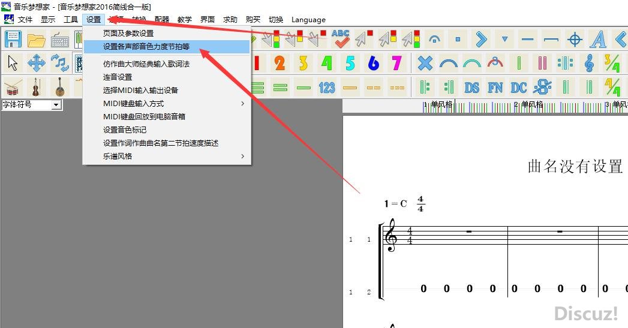Open the 界面 menu
628x328 pixels.
[x=208, y=19]
